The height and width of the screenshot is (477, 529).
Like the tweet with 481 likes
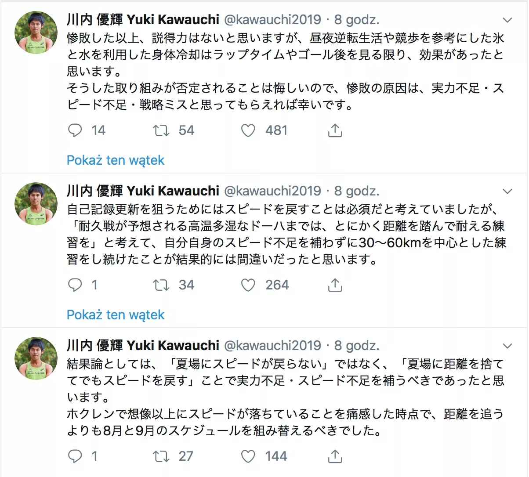pos(248,130)
